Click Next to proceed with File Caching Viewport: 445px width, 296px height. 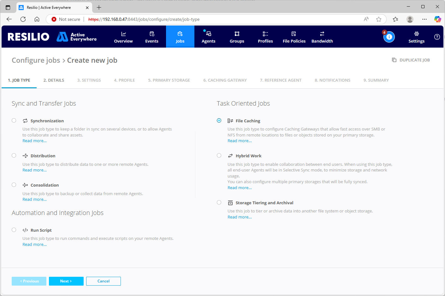coord(66,281)
